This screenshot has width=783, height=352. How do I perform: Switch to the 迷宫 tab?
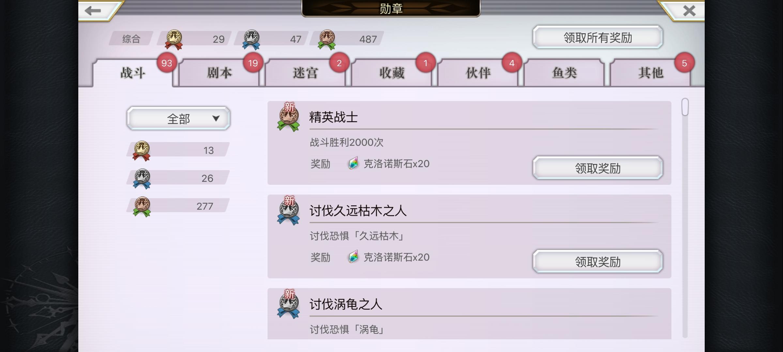tap(305, 73)
